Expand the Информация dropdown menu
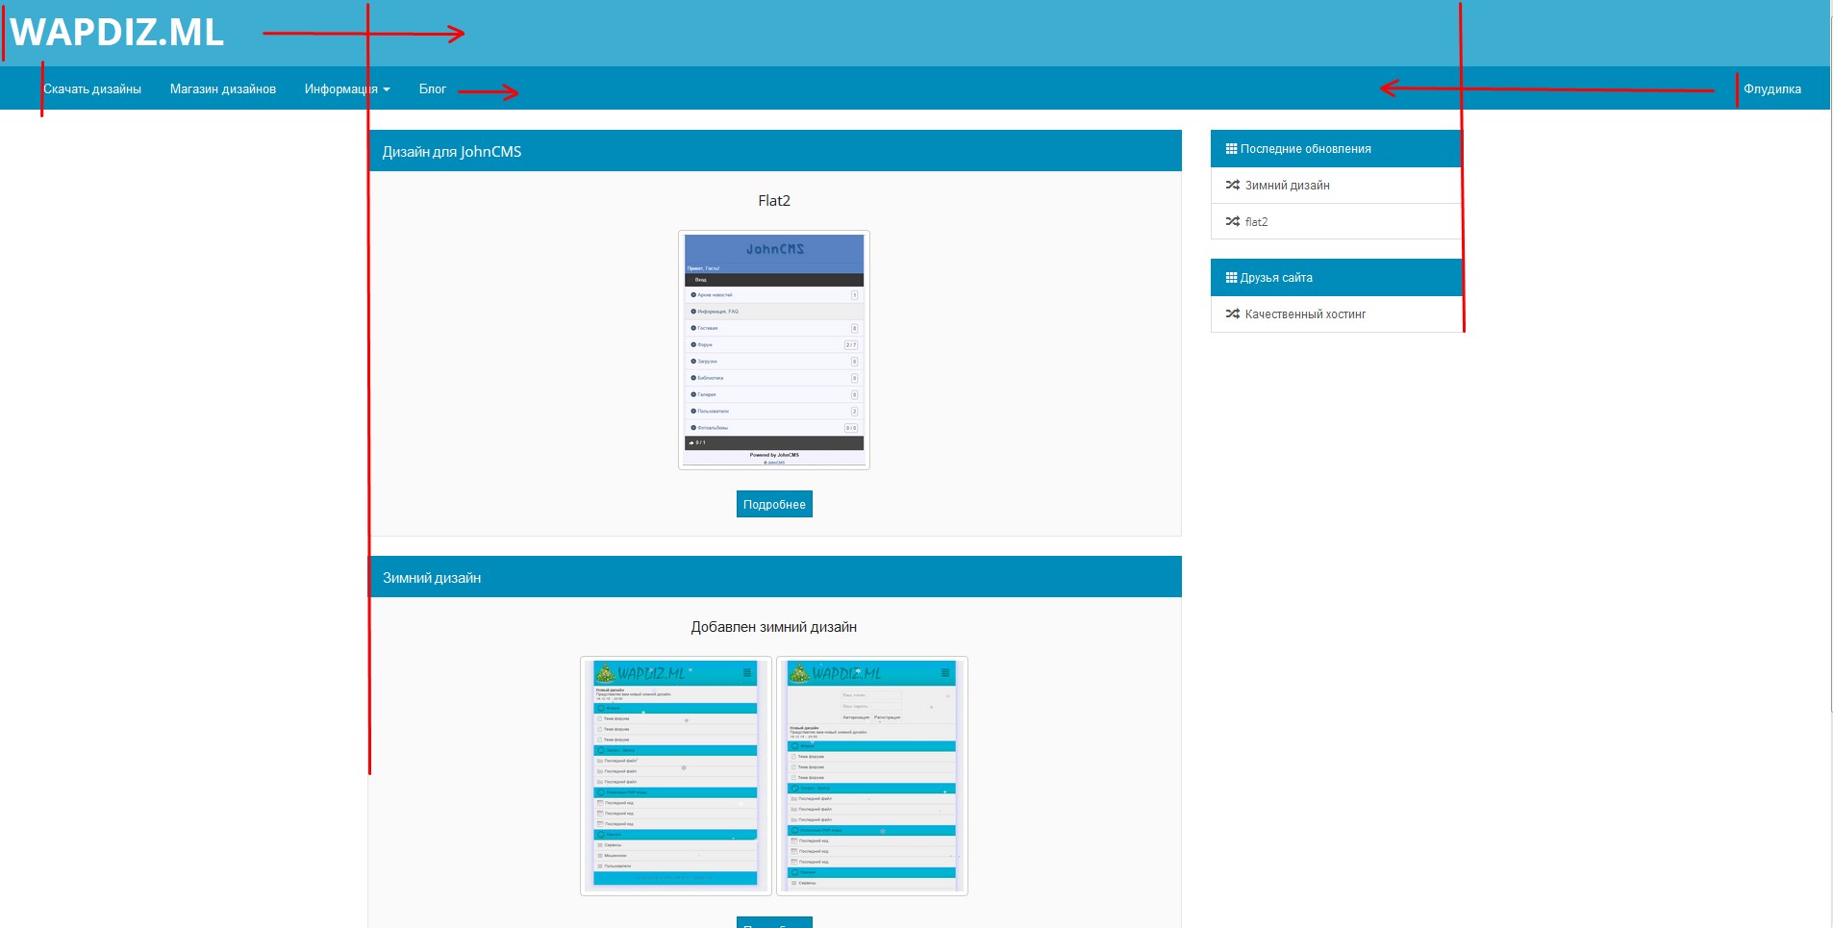Viewport: 1833px width, 928px height. coord(346,89)
